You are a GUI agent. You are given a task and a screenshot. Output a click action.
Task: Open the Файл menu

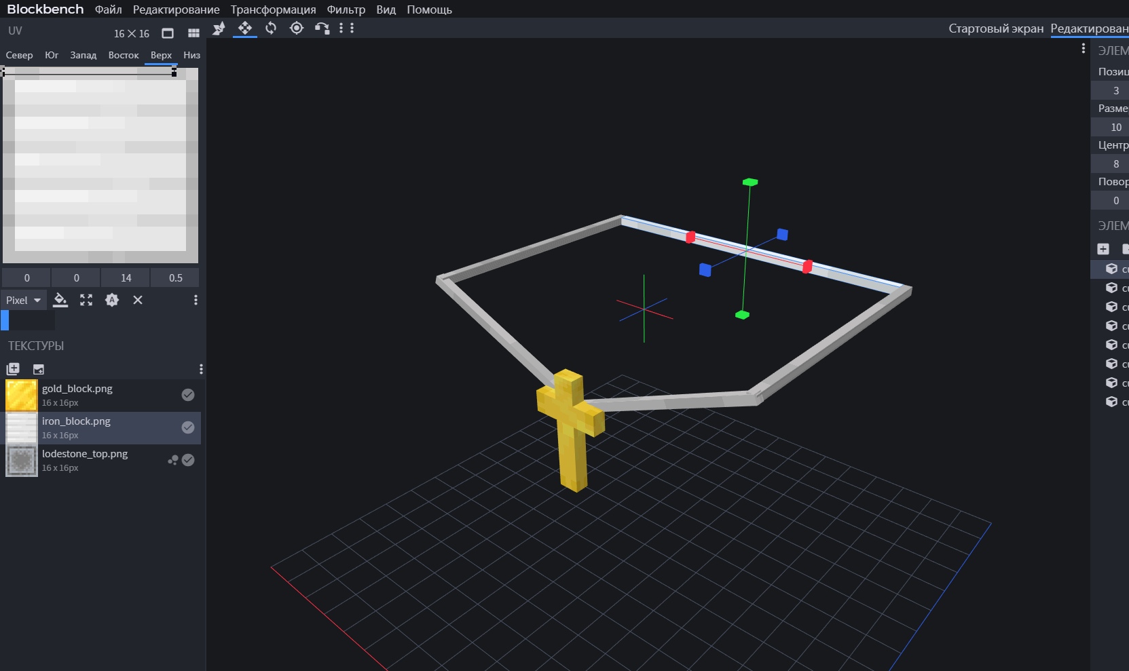coord(109,9)
